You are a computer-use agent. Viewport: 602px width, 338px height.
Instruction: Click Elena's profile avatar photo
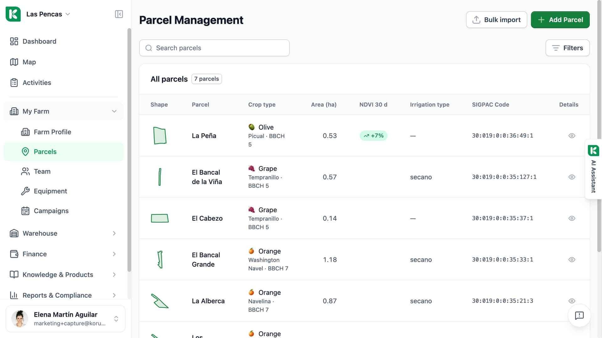(19, 319)
